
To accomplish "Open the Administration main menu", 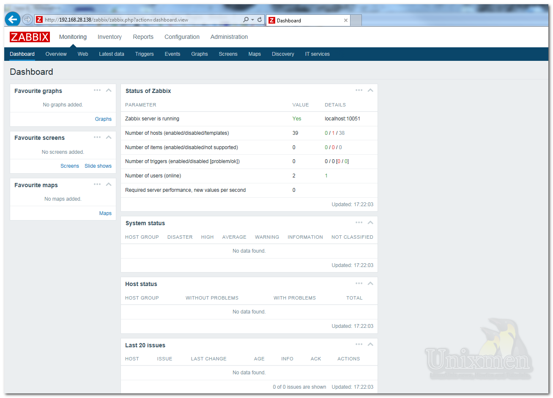I will tap(229, 37).
